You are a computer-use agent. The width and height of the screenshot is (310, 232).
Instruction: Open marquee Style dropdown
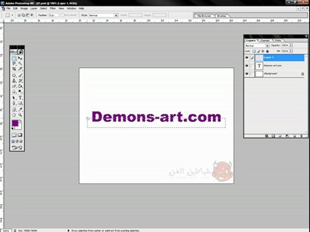(116, 15)
